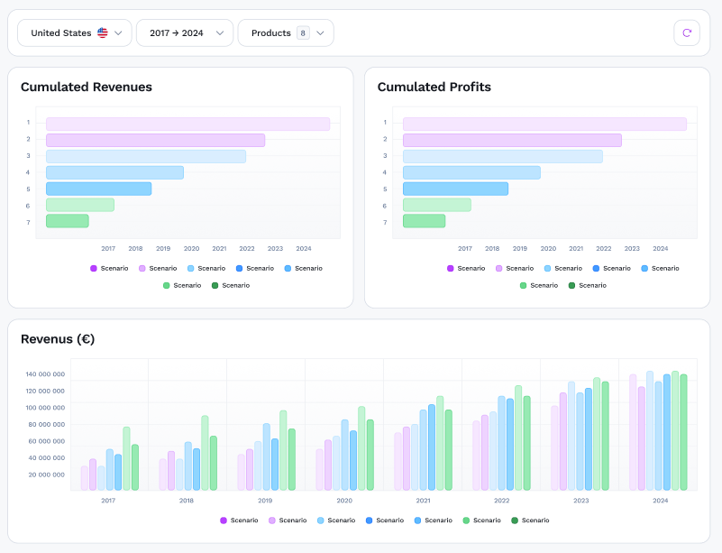Click 2022 axis label in Cumulated Profits
This screenshot has width=722, height=553.
604,248
